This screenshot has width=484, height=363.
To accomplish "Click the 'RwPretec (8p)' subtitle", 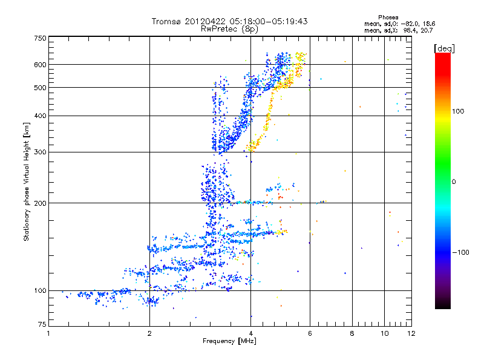I will point(229,29).
